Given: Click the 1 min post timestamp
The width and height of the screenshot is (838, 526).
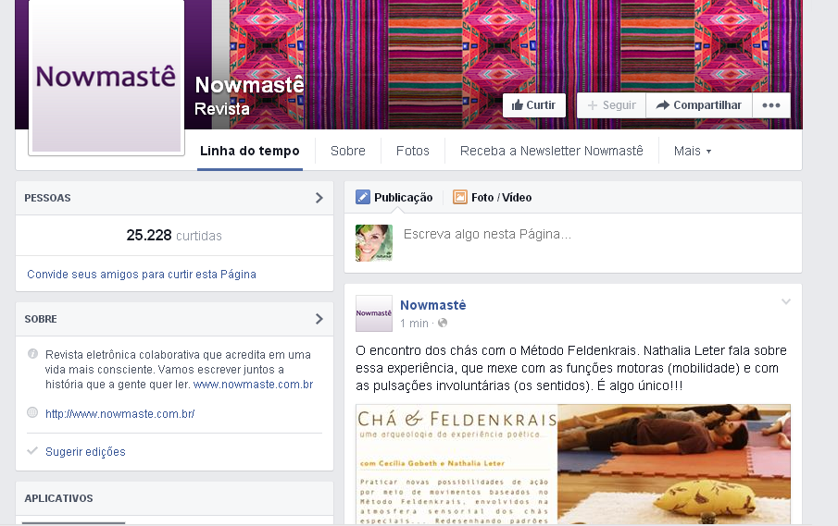Looking at the screenshot, I should (x=414, y=324).
